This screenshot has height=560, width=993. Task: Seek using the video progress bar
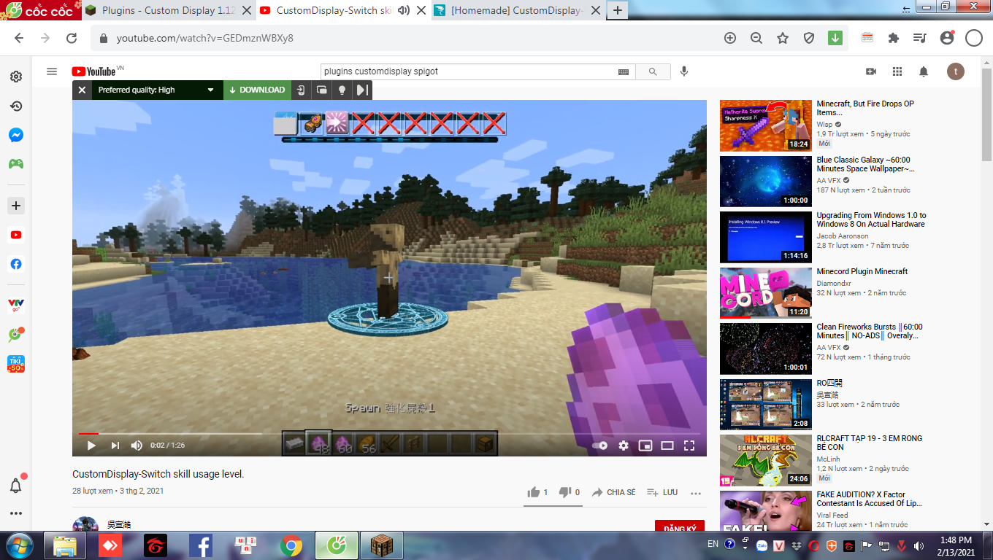click(x=389, y=434)
